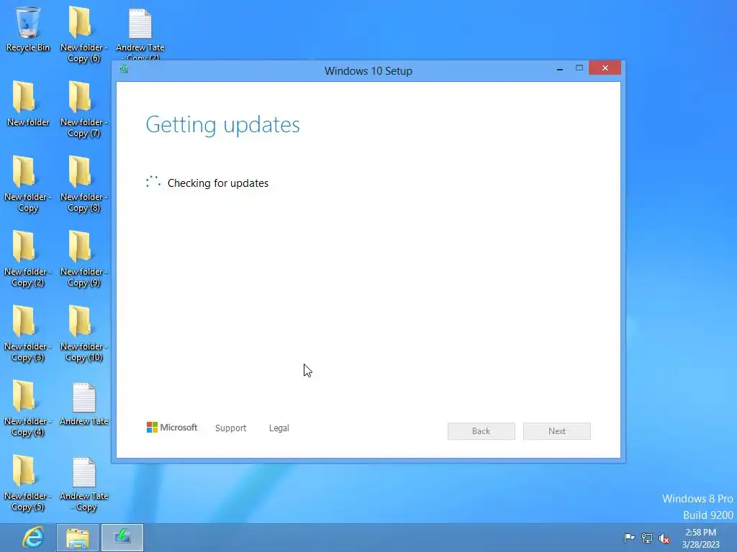737x552 pixels.
Task: Select the New folder - Copy (7) icon
Action: click(83, 109)
